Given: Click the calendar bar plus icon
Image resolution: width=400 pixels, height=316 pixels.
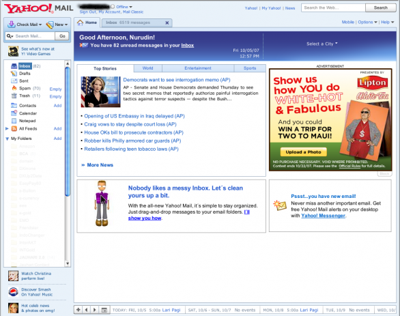Looking at the screenshot, I should (x=78, y=310).
